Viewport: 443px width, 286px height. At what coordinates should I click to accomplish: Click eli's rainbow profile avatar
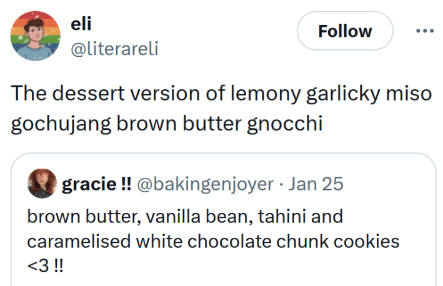(x=36, y=36)
